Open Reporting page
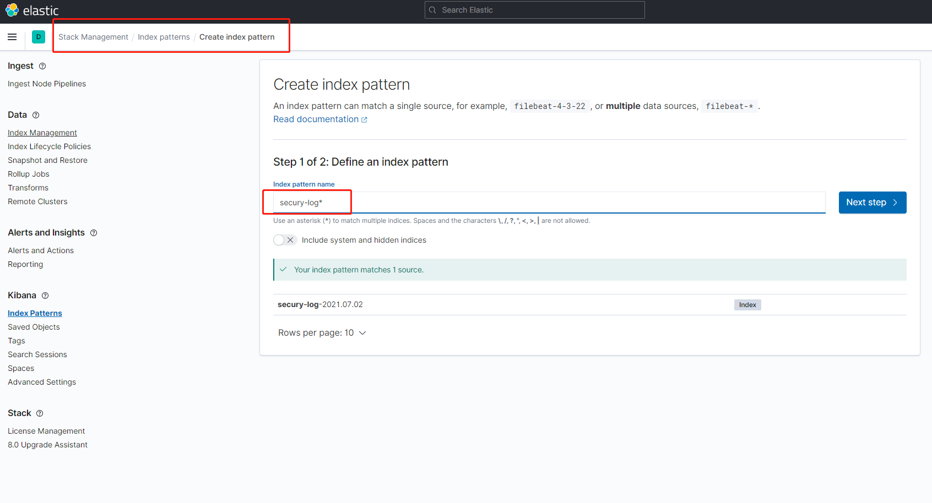The width and height of the screenshot is (932, 503). [x=25, y=264]
